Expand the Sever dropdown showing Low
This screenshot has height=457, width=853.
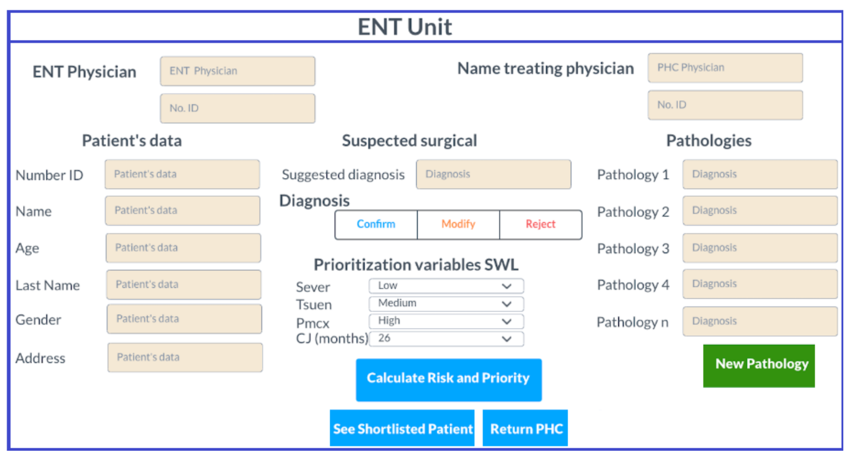tap(446, 286)
